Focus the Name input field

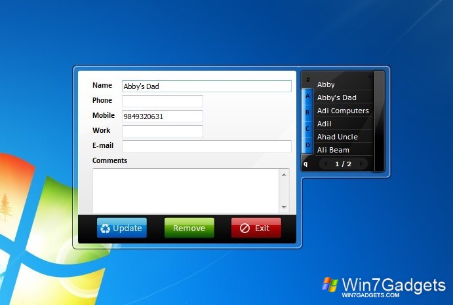point(207,86)
